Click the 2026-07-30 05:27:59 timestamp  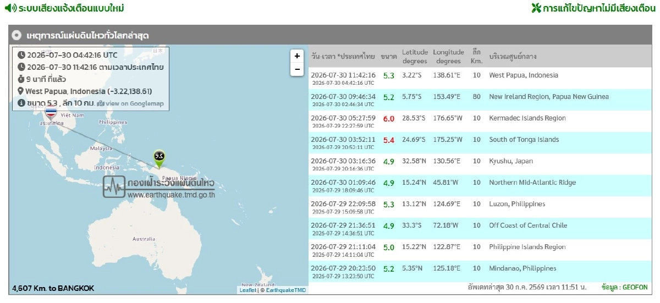pos(343,118)
